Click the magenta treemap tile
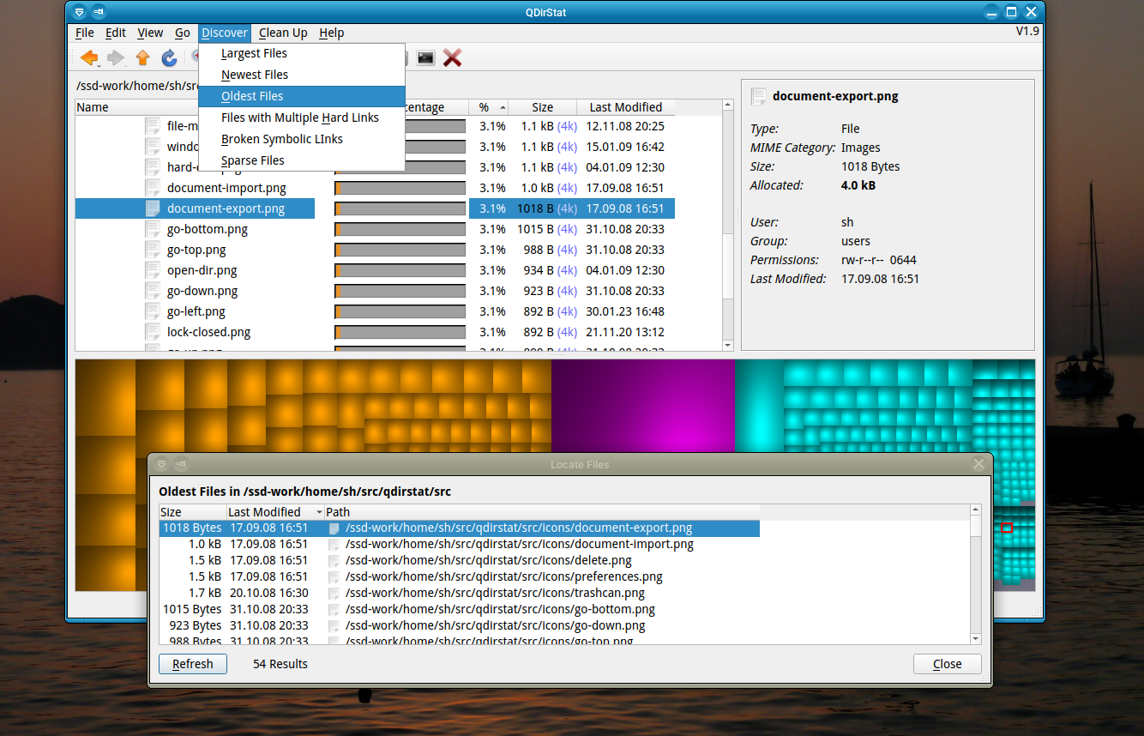The image size is (1144, 736). (x=643, y=407)
